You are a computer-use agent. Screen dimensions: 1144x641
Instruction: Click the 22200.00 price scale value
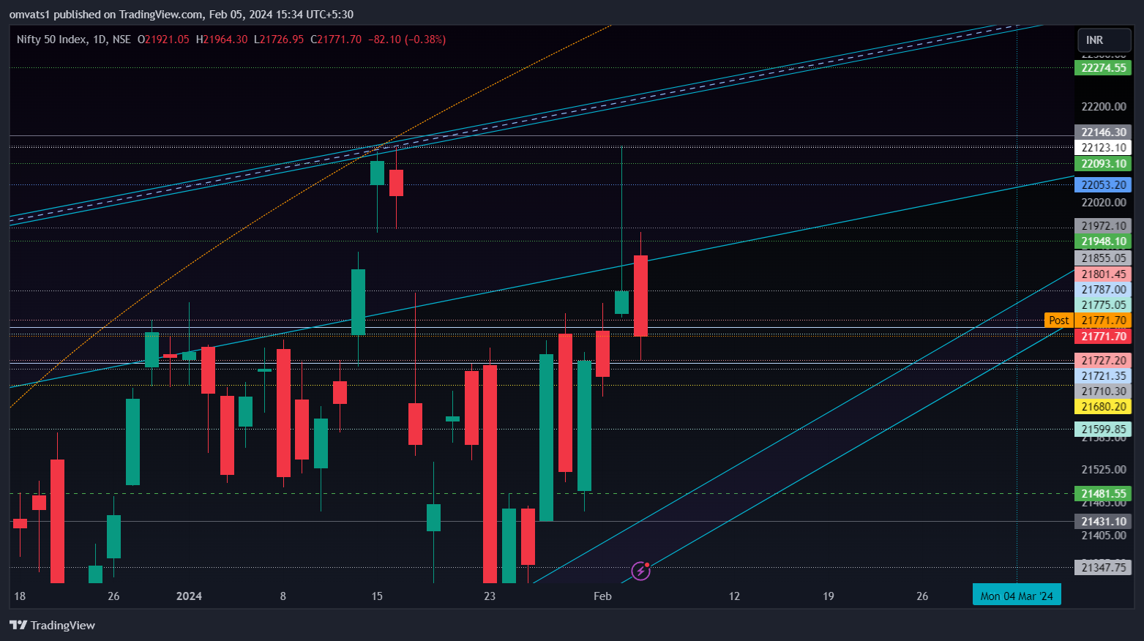1103,107
